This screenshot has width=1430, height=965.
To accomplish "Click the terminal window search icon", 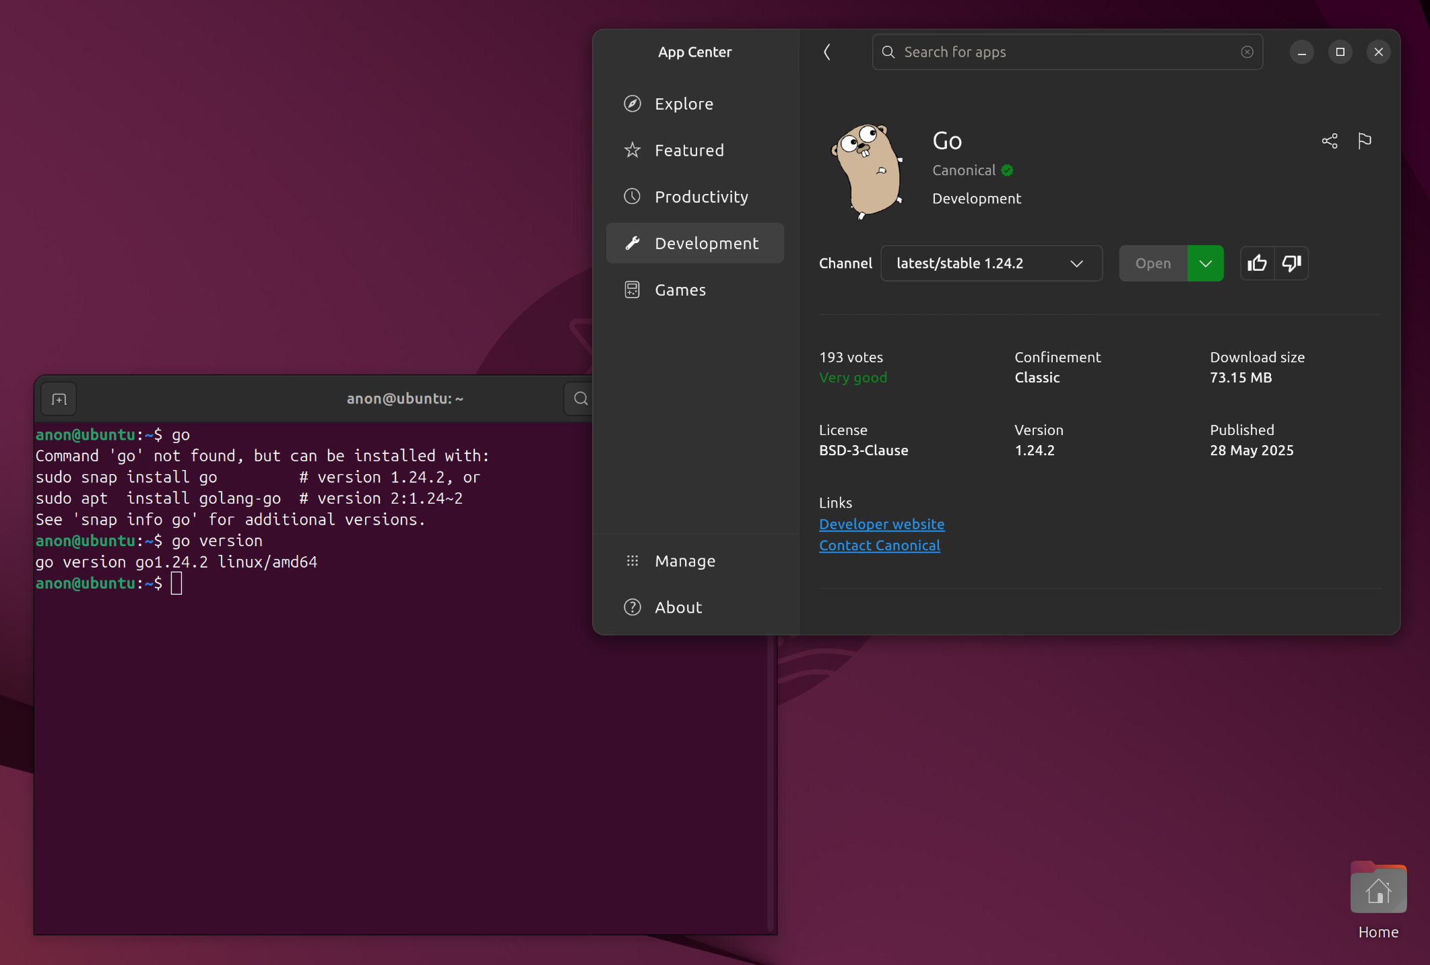I will [581, 399].
